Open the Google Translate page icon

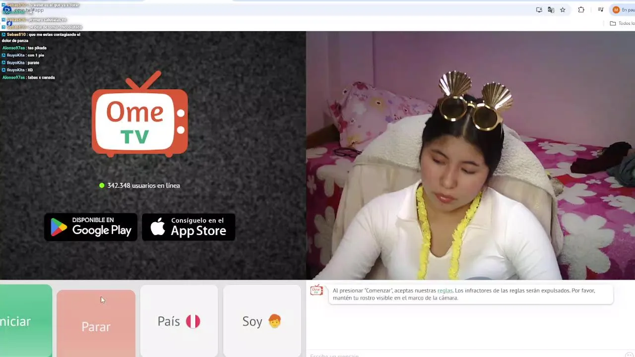click(x=551, y=10)
